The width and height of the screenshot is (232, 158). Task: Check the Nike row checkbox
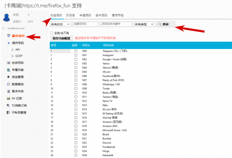76,105
